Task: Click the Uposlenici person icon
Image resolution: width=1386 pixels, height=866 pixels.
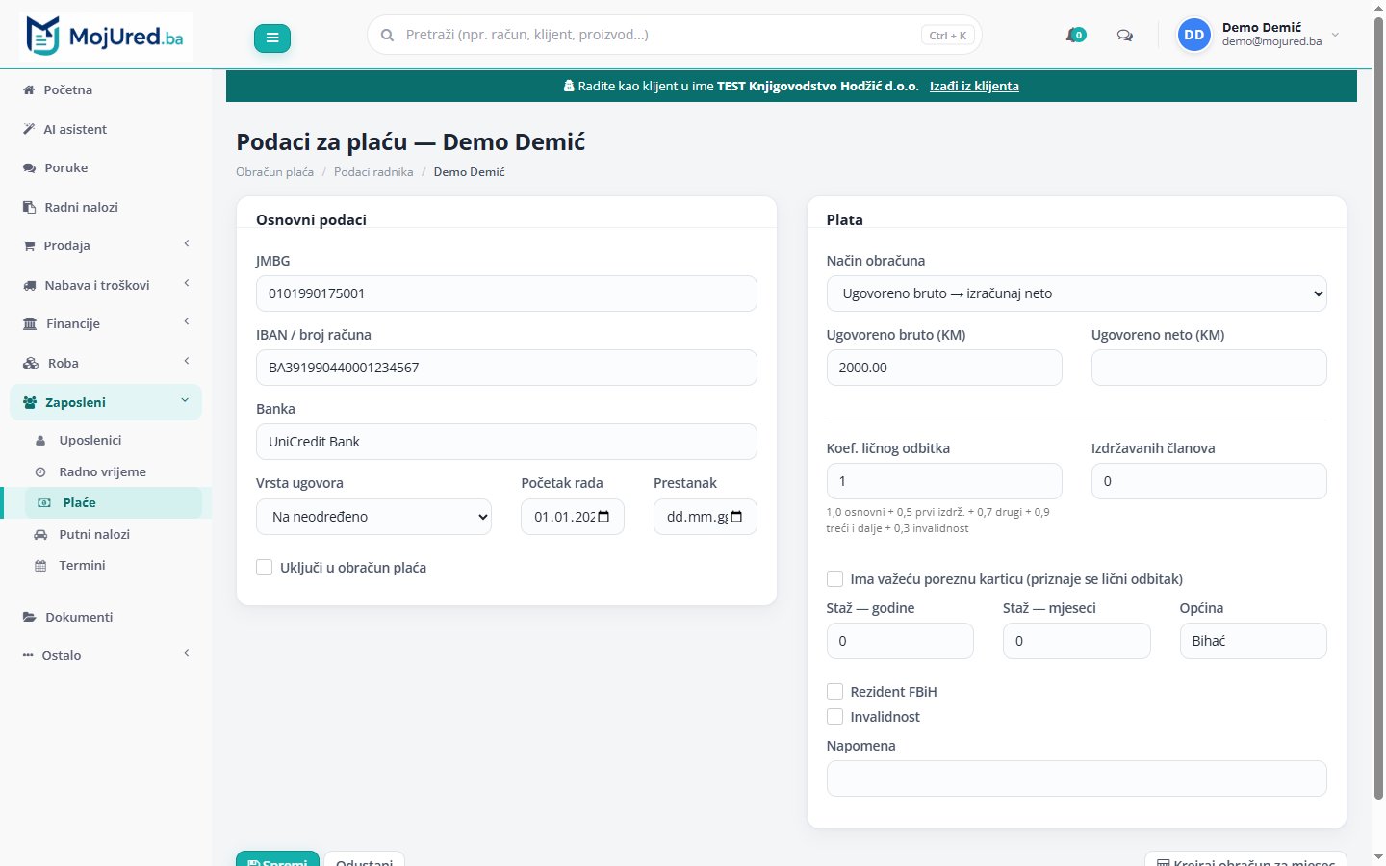Action: (40, 441)
